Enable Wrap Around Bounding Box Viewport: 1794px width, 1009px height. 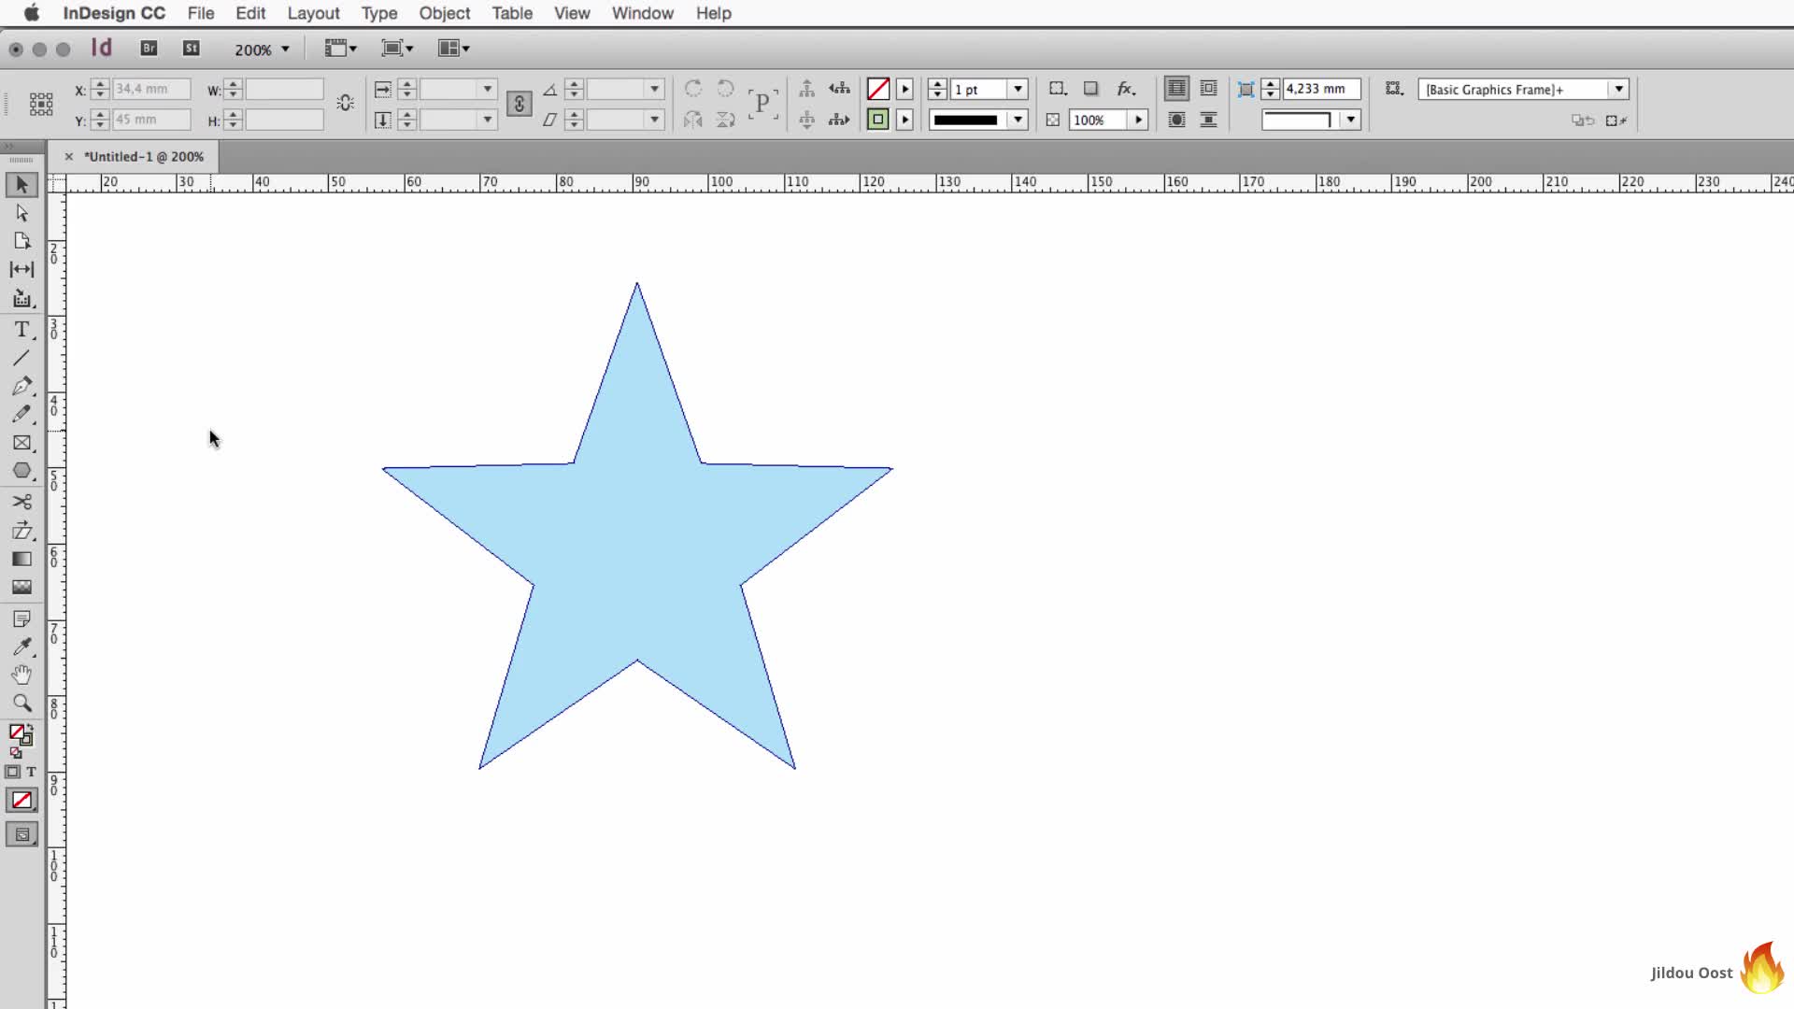pyautogui.click(x=1208, y=89)
